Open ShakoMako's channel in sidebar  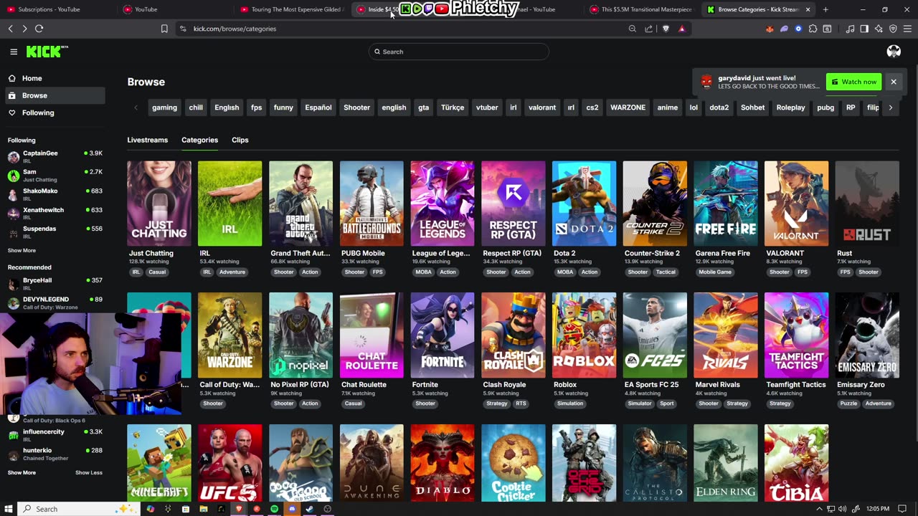(x=55, y=194)
